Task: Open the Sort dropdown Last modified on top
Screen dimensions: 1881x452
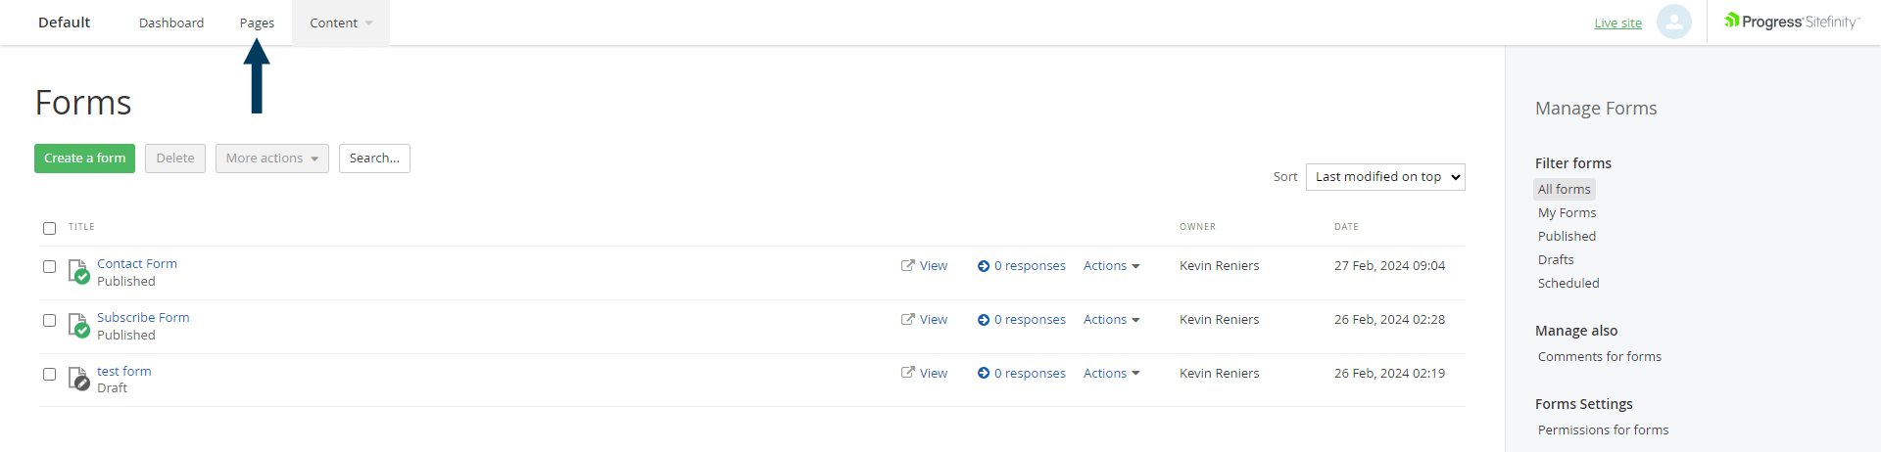Action: 1384,177
